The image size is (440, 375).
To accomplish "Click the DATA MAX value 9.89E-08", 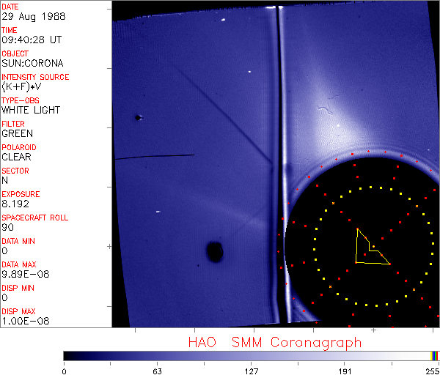I will pyautogui.click(x=23, y=274).
